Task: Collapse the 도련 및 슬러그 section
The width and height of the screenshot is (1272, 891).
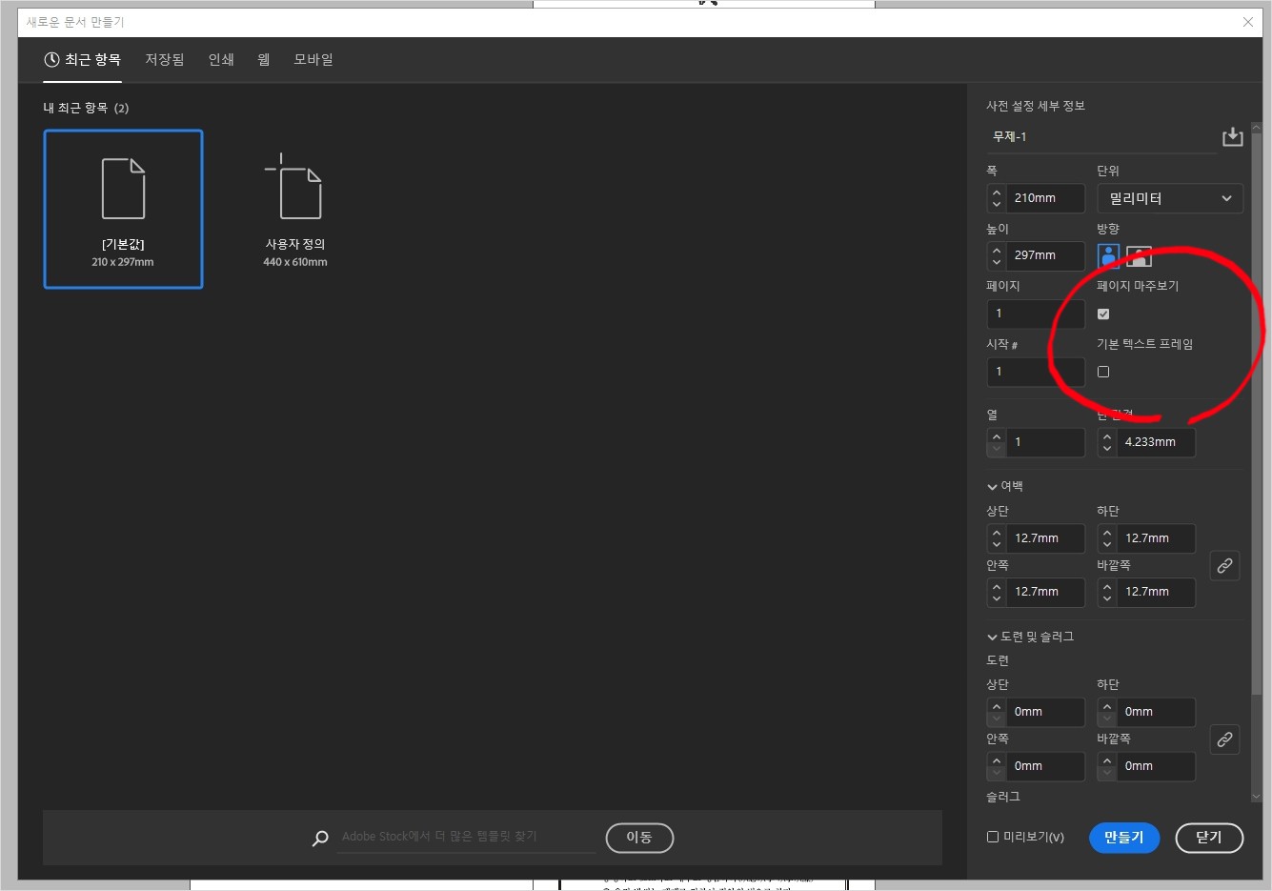Action: coord(992,636)
